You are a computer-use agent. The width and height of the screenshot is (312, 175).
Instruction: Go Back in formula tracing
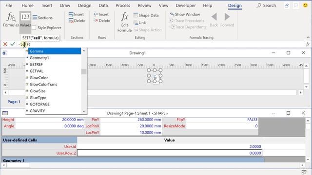pyautogui.click(x=214, y=20)
